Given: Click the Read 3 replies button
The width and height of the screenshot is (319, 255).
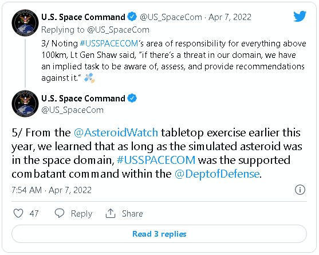Looking at the screenshot, I should point(159,234).
